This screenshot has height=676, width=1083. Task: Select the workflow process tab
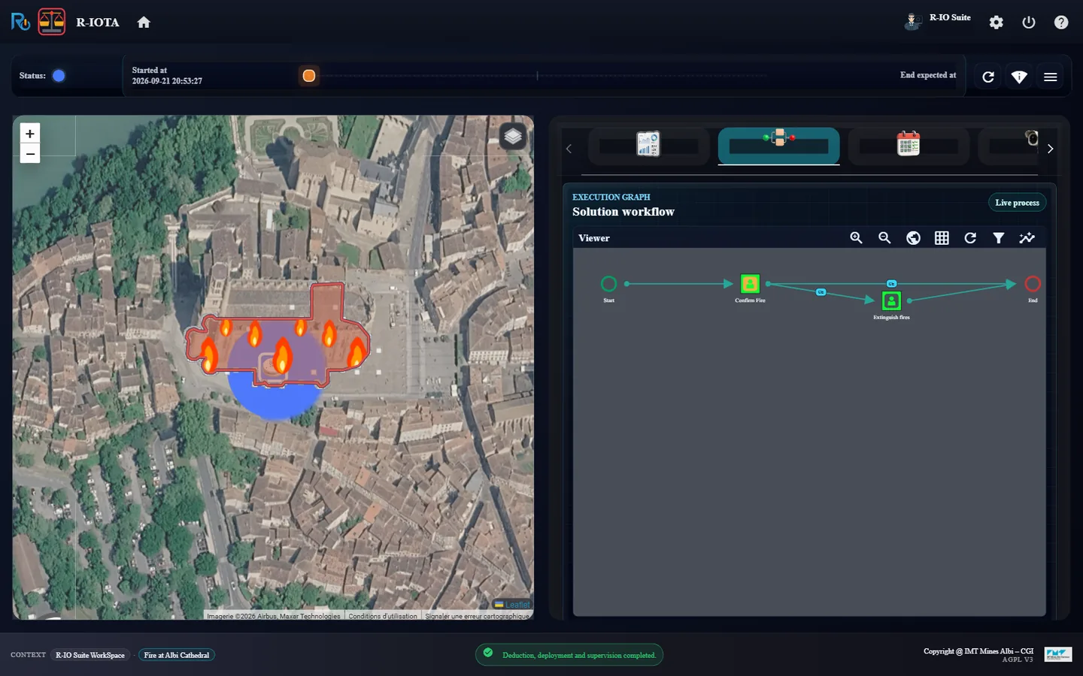(x=778, y=145)
